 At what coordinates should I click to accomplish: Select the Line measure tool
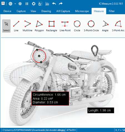pos(16,26)
